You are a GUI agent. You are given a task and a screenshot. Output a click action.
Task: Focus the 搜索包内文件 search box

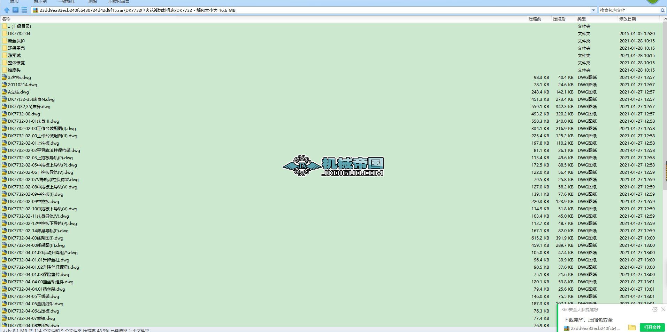point(629,10)
